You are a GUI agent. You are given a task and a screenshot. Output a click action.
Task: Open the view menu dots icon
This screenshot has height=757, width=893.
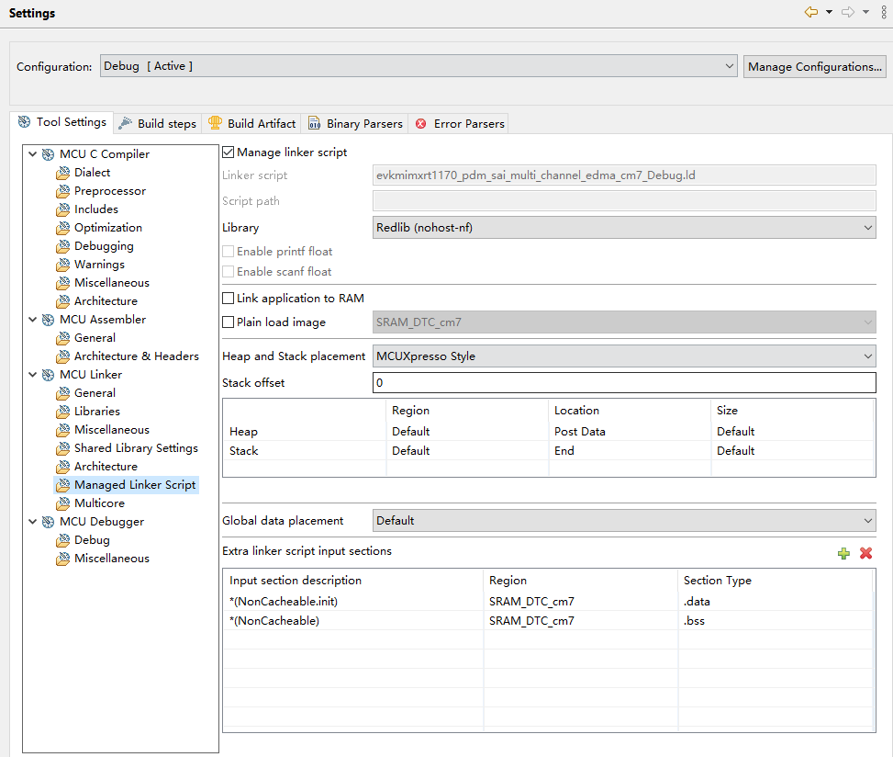pyautogui.click(x=883, y=12)
